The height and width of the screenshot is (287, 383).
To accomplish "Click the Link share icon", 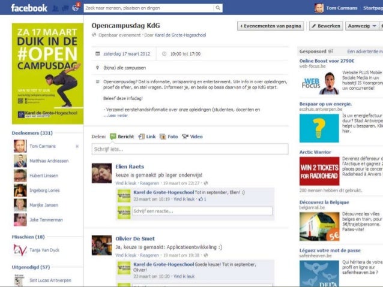I will tap(141, 137).
